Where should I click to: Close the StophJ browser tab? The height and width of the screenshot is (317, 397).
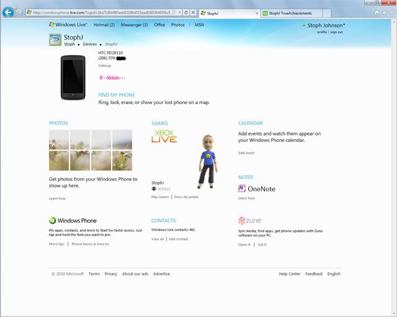coord(257,14)
